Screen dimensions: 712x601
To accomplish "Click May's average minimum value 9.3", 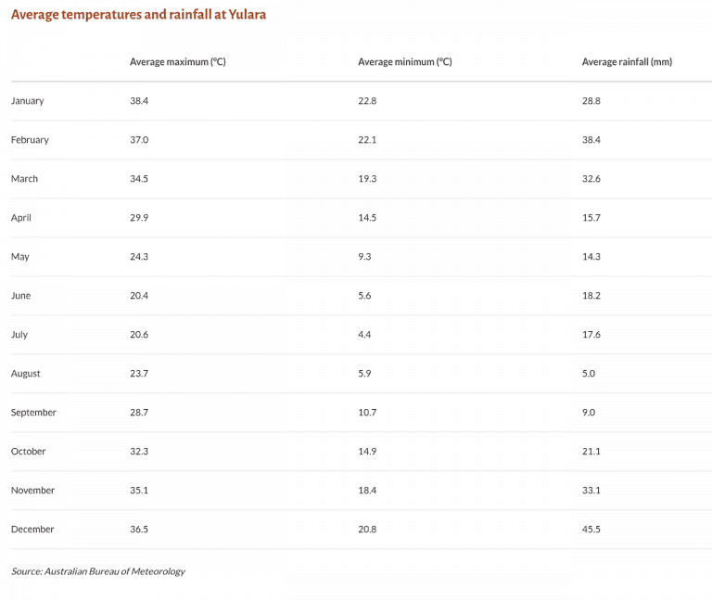I will pyautogui.click(x=364, y=257).
